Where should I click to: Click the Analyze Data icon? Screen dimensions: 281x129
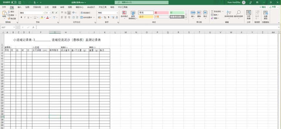point(248,13)
